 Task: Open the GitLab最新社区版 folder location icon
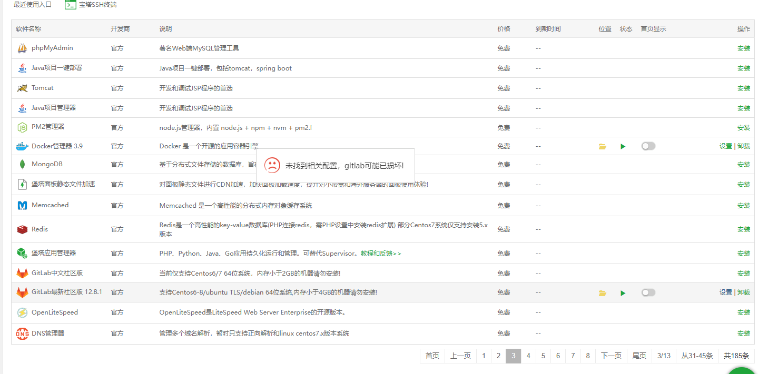coord(603,293)
